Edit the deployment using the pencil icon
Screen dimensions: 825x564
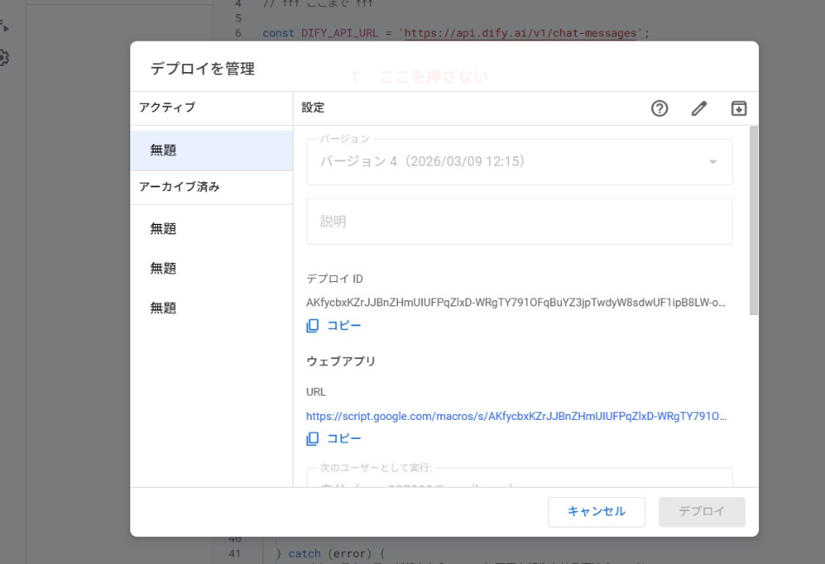699,108
